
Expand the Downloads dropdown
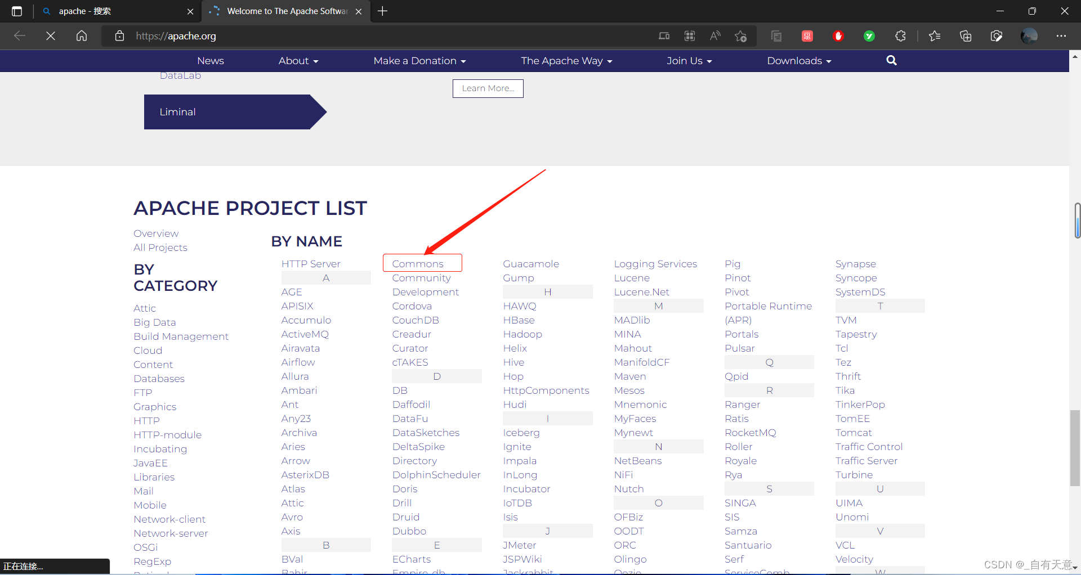click(x=799, y=61)
